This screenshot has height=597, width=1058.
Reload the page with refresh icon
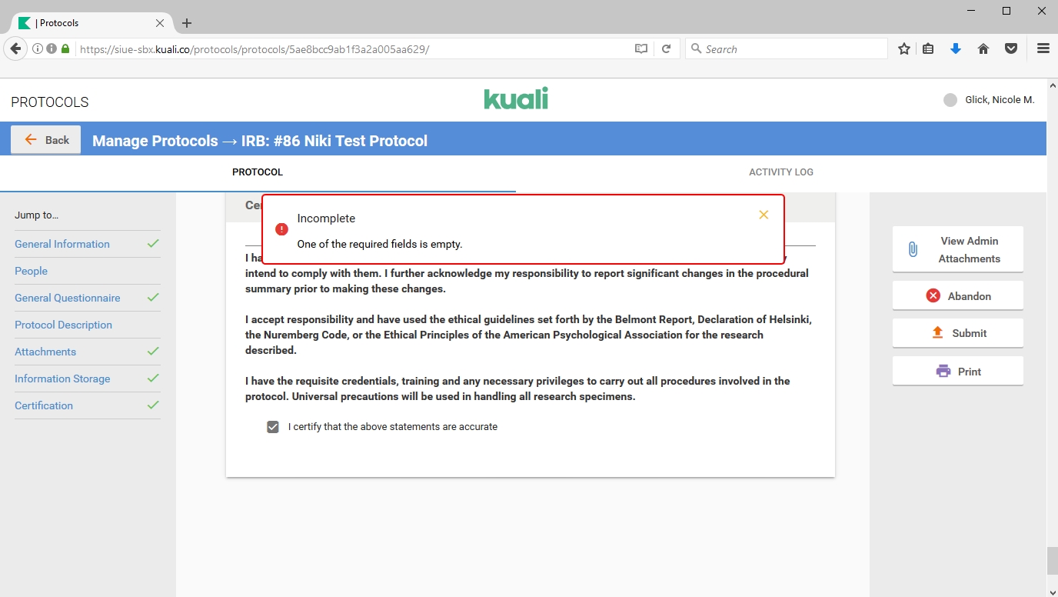click(x=667, y=48)
